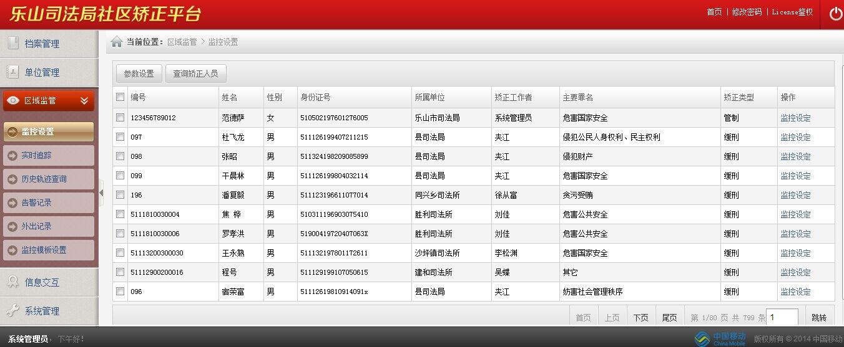
Task: Check the box for 张昭 row
Action: 120,156
